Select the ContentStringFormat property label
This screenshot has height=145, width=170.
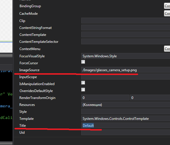point(35,28)
